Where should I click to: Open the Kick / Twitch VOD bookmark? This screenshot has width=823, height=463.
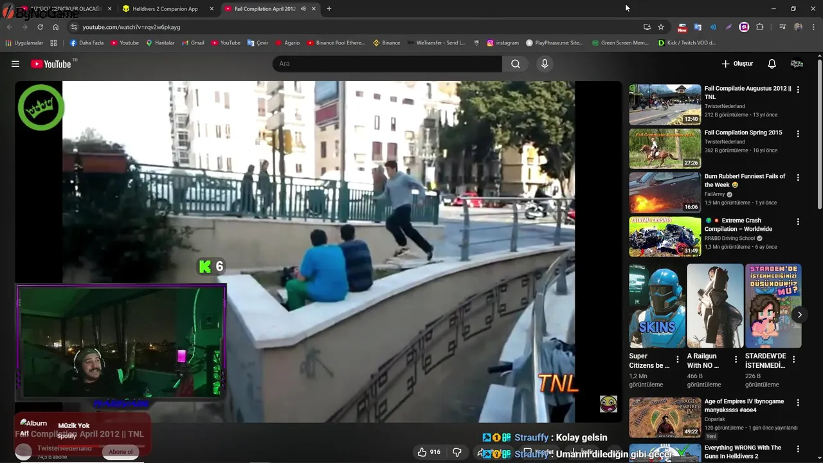pyautogui.click(x=687, y=43)
